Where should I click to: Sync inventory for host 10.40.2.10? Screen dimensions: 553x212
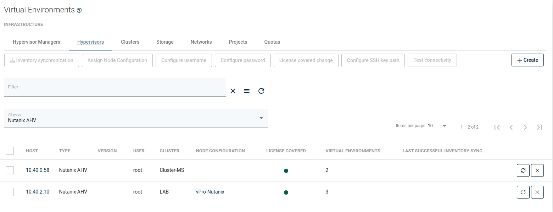pos(523,192)
